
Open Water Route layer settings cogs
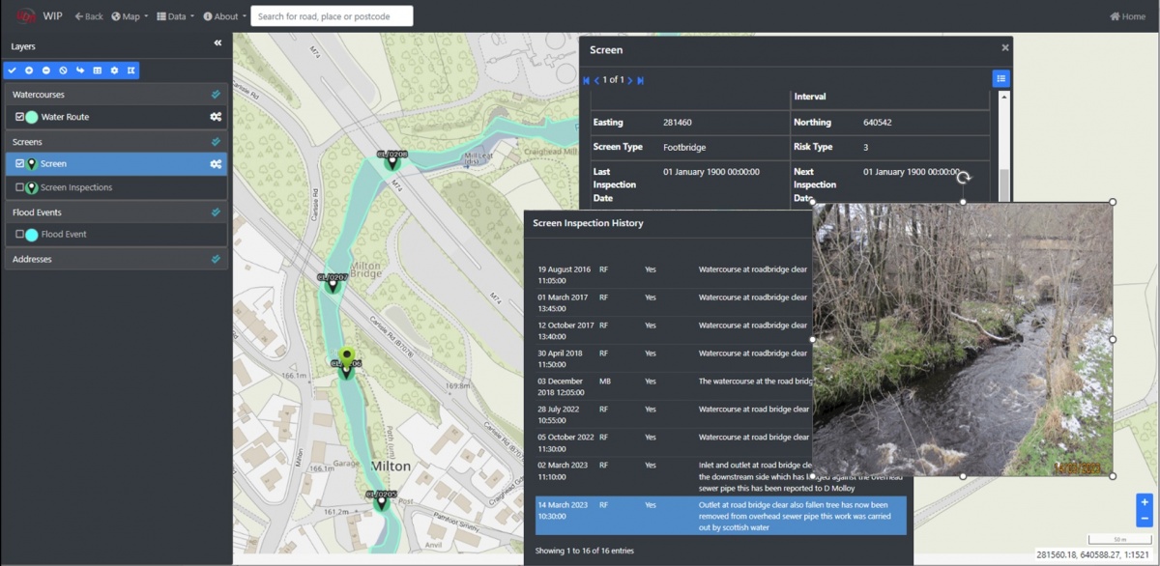tap(216, 117)
